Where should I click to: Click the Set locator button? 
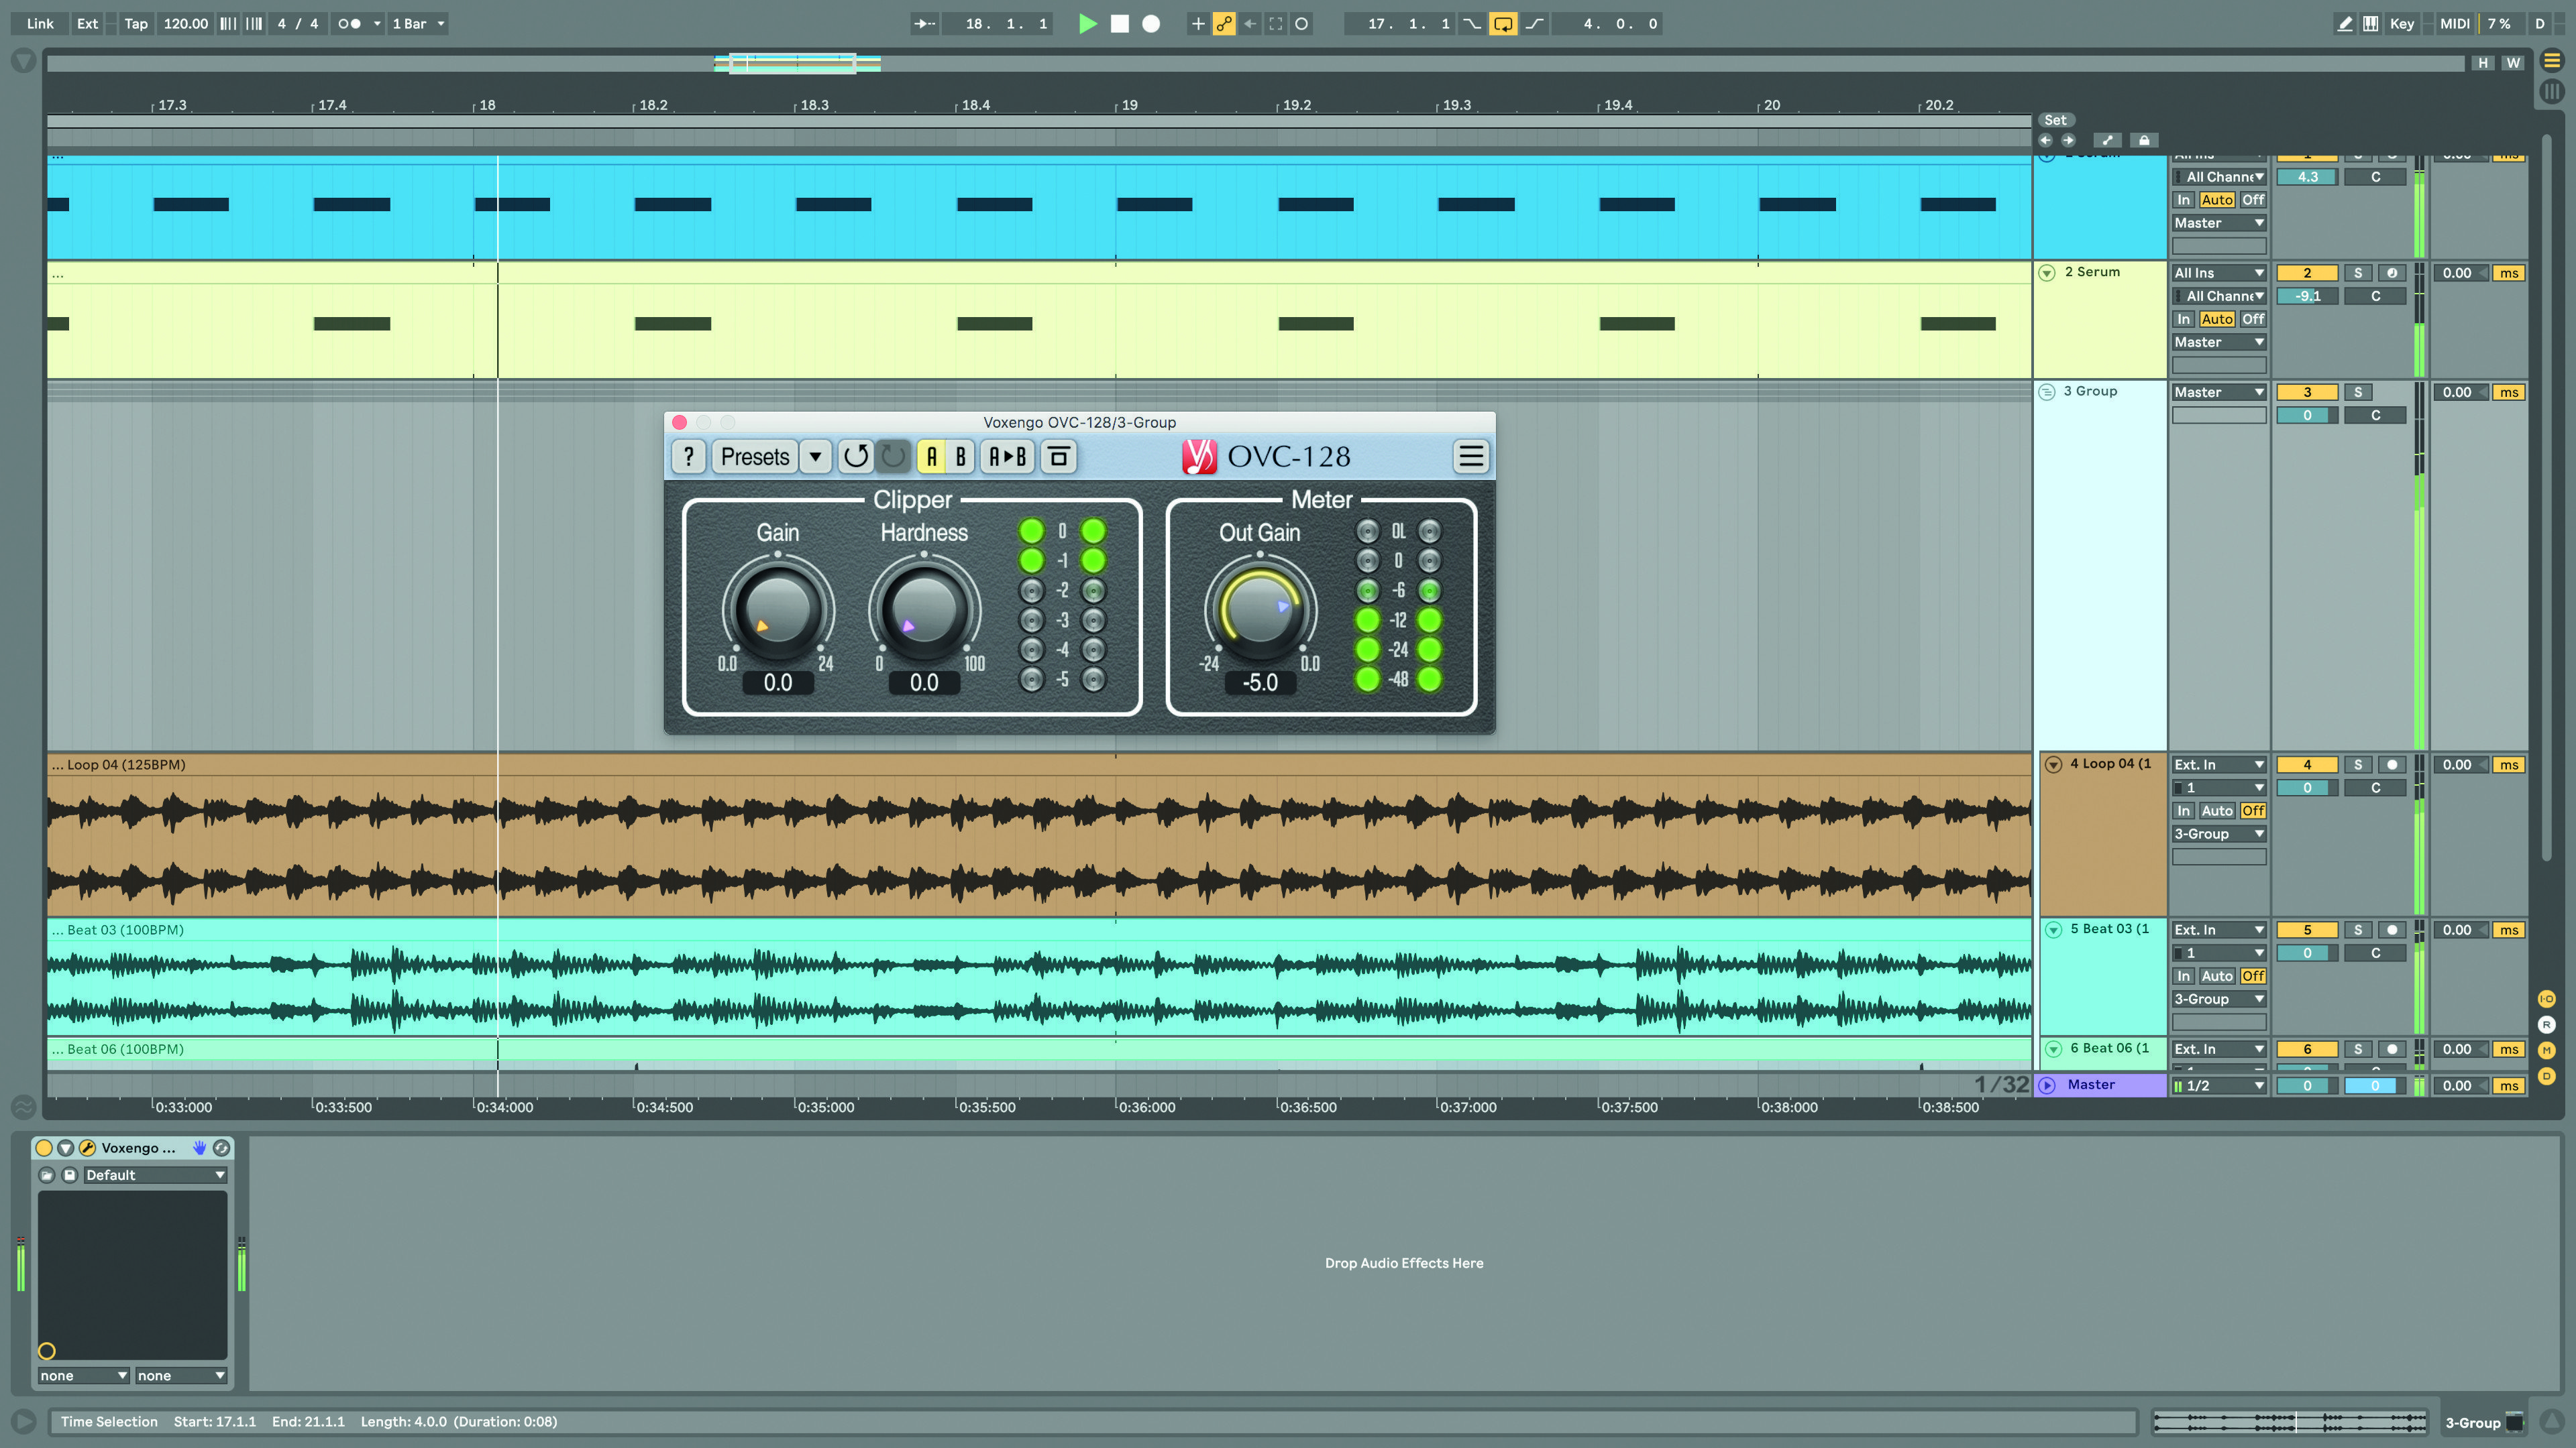click(x=2055, y=120)
